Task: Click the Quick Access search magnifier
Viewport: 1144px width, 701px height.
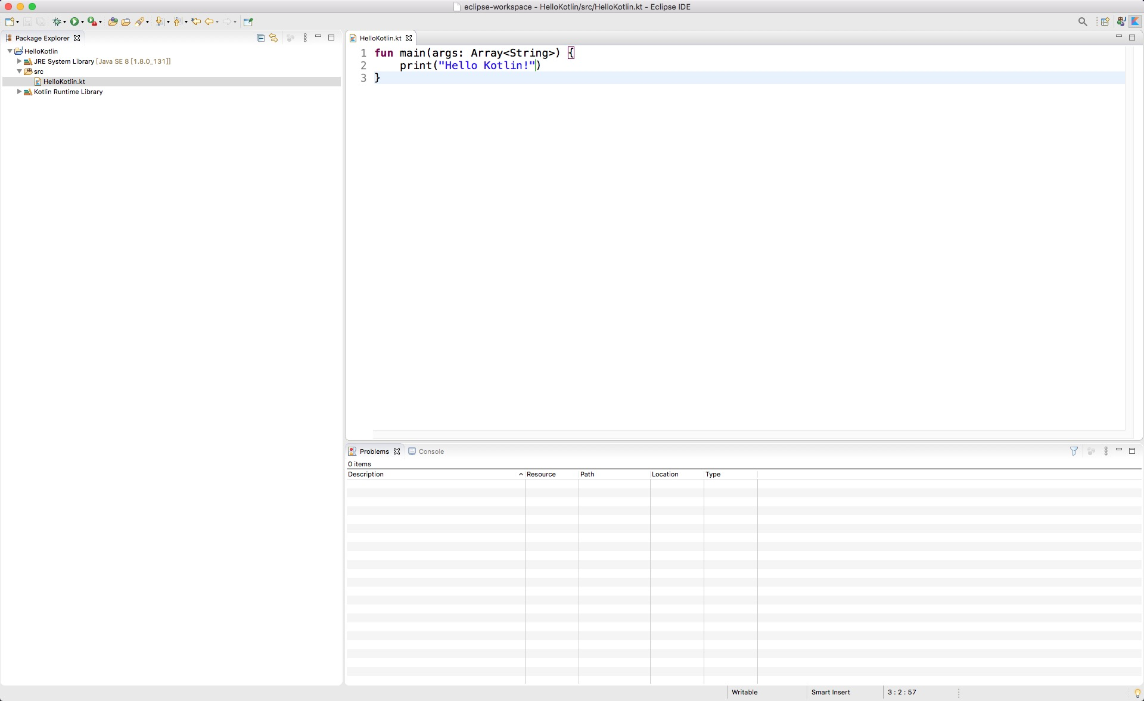Action: (1083, 21)
